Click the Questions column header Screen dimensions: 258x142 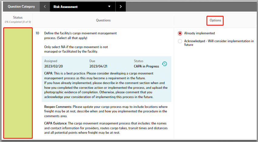tap(103, 20)
